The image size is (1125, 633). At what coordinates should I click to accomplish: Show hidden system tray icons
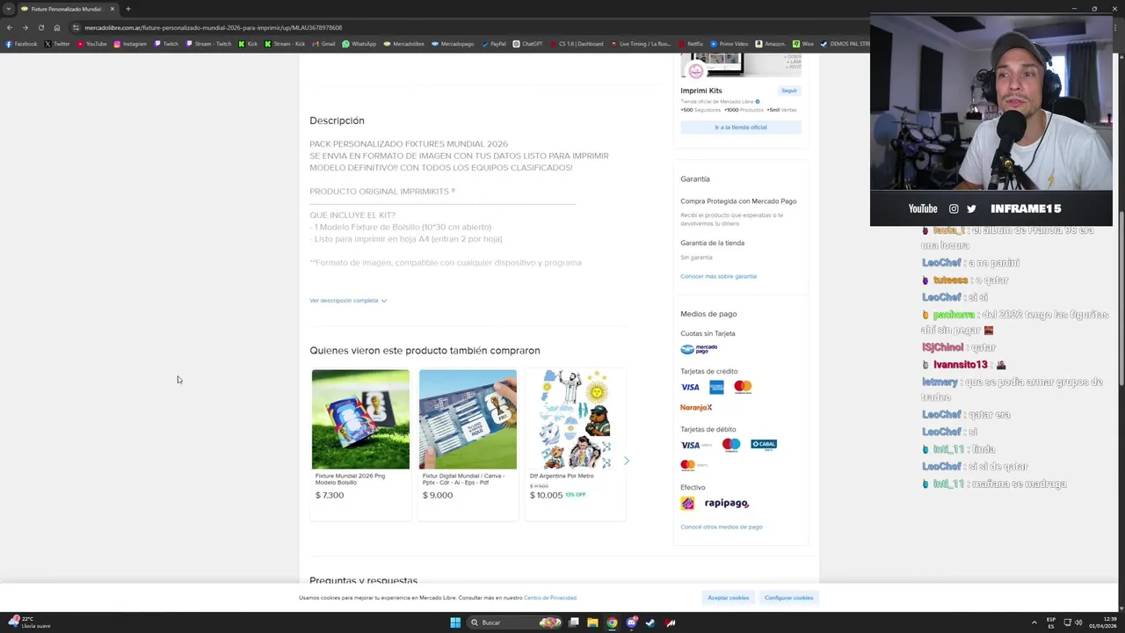coord(1034,622)
